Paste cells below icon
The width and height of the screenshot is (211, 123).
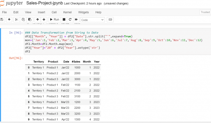(x=30, y=19)
